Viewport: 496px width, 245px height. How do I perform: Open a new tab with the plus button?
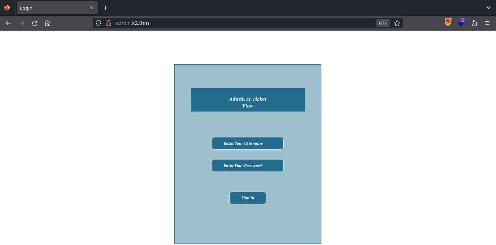point(105,8)
